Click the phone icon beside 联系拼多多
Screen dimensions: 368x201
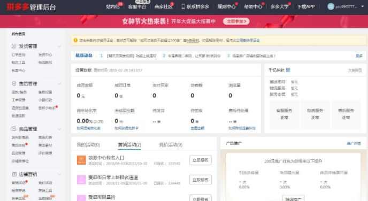click(x=183, y=6)
